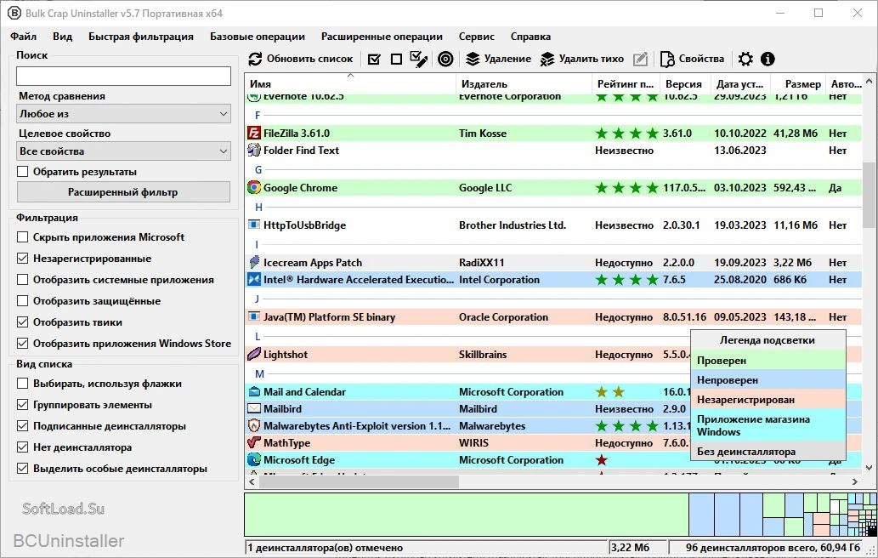Click the MathType icon

pos(254,442)
